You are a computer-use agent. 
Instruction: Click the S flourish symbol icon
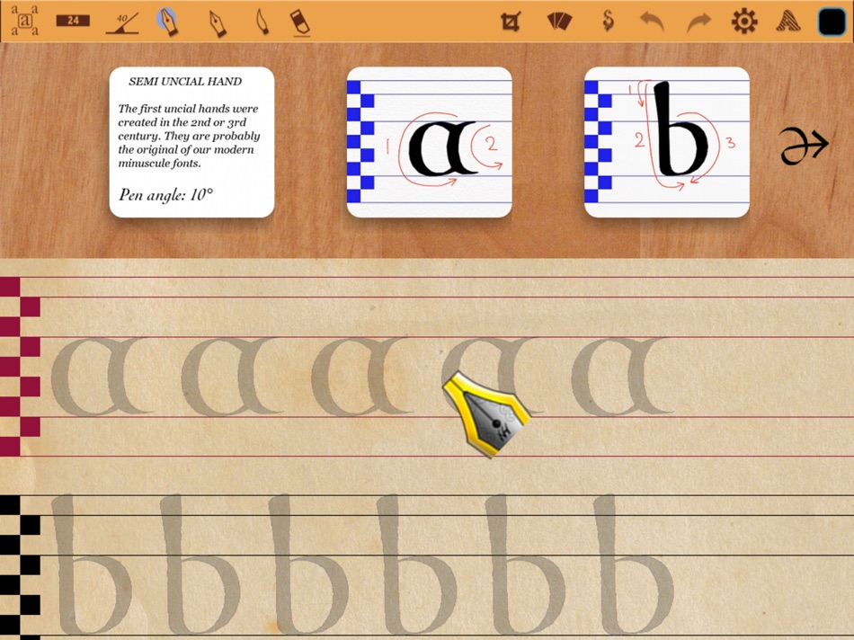point(607,20)
